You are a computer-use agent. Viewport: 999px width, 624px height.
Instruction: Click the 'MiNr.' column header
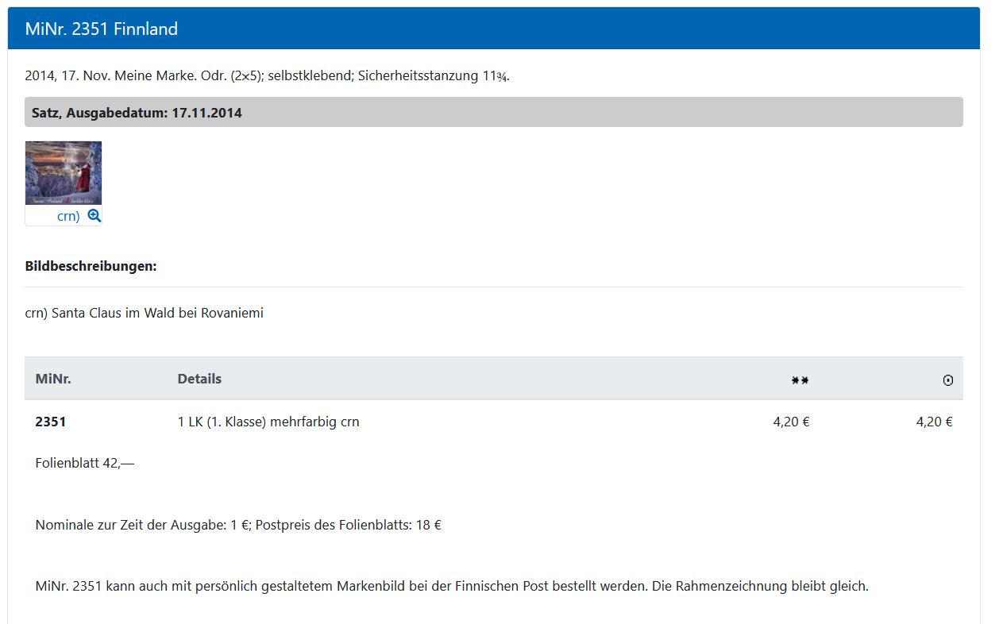pyautogui.click(x=53, y=379)
